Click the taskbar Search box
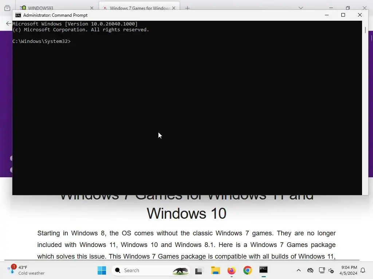 coord(150,270)
